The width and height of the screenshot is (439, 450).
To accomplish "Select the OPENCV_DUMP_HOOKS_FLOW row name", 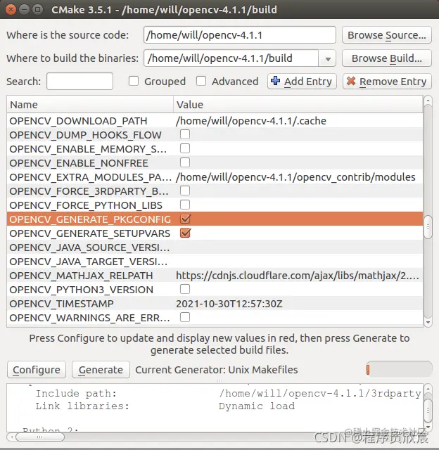I will 86,135.
